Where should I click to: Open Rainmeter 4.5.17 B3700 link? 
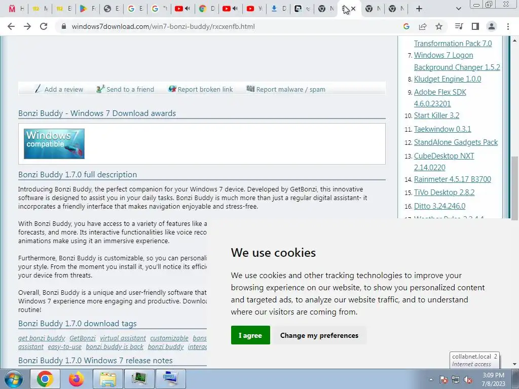(x=453, y=179)
